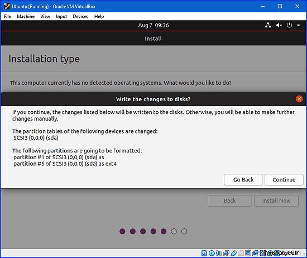This screenshot has height=258, width=307.
Task: Open the Help menu
Action: (99, 16)
